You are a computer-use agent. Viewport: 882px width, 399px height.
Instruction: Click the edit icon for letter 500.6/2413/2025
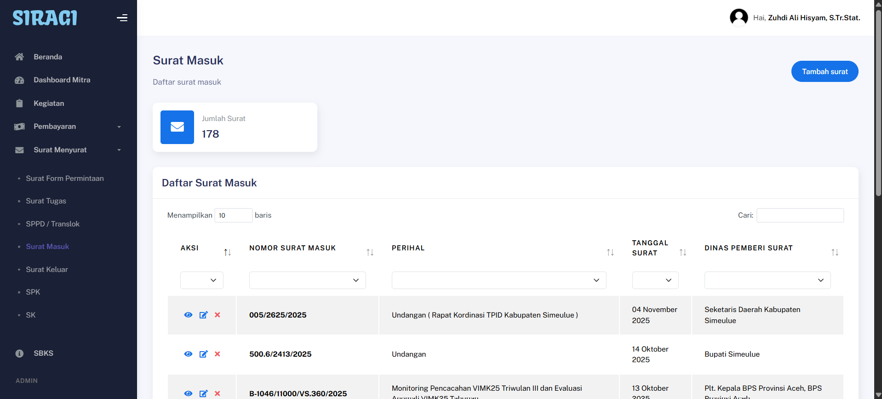point(203,354)
